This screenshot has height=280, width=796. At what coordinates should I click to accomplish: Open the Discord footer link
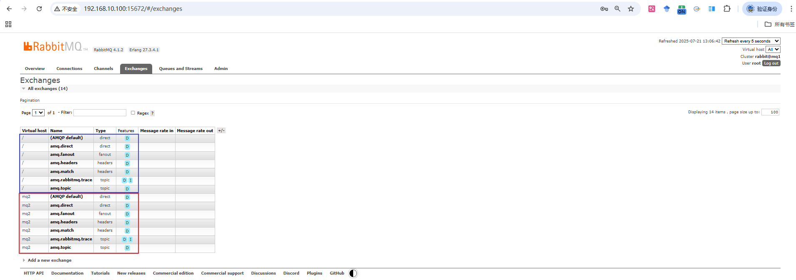coord(291,273)
